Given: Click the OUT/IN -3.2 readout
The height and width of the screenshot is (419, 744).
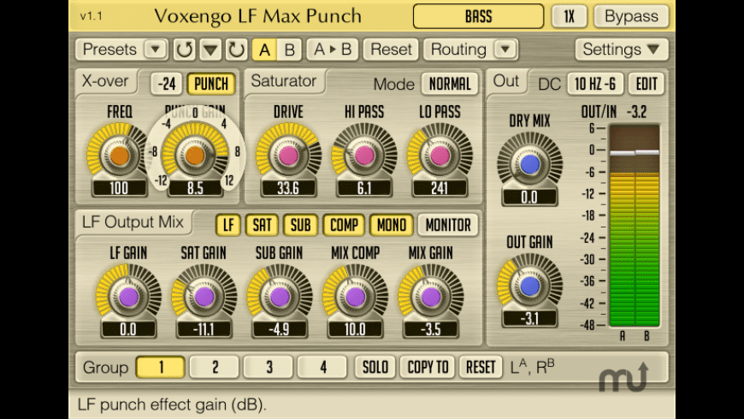Looking at the screenshot, I should (x=615, y=112).
